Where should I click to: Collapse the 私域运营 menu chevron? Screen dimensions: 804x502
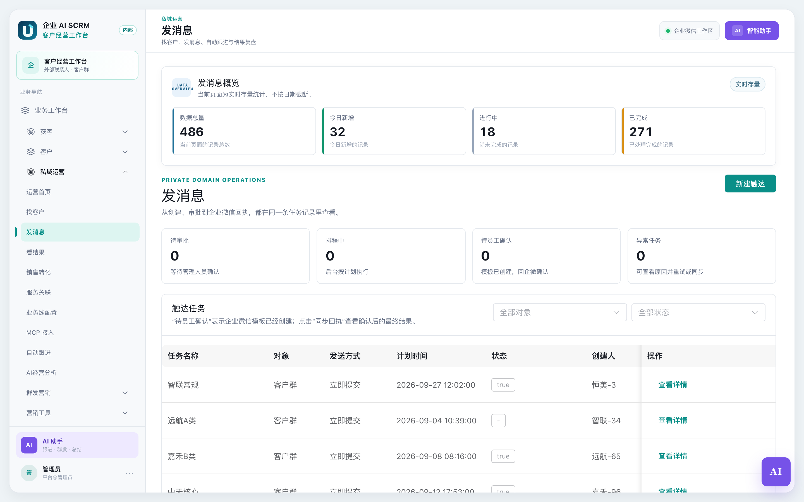point(125,172)
